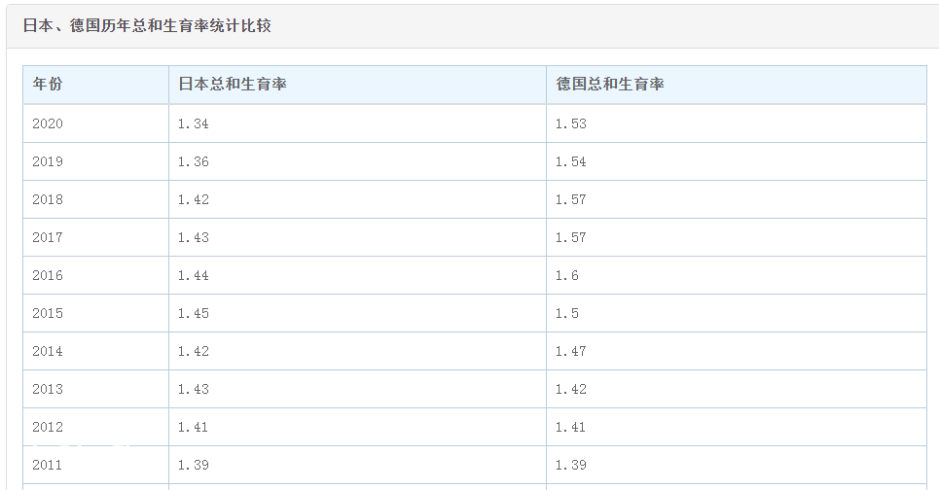Click Germany's 1.53 value for 2020
Image resolution: width=939 pixels, height=490 pixels.
click(571, 123)
